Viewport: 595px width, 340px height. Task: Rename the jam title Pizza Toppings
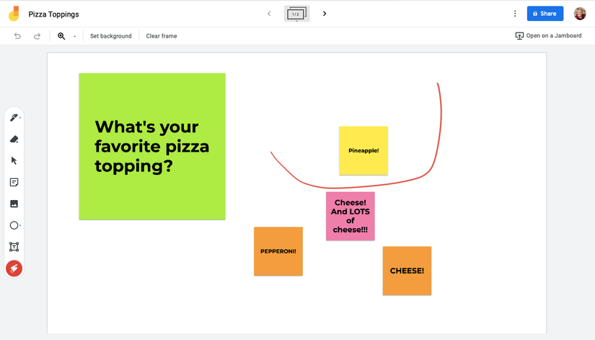point(54,14)
